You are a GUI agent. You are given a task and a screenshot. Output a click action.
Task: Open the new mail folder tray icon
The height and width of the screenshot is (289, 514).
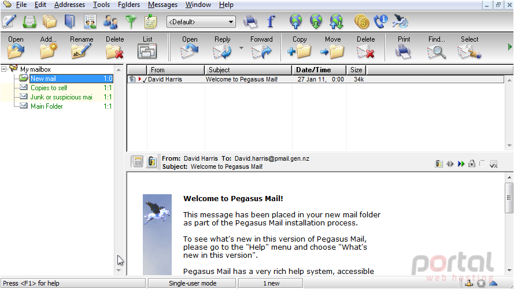pos(29,21)
